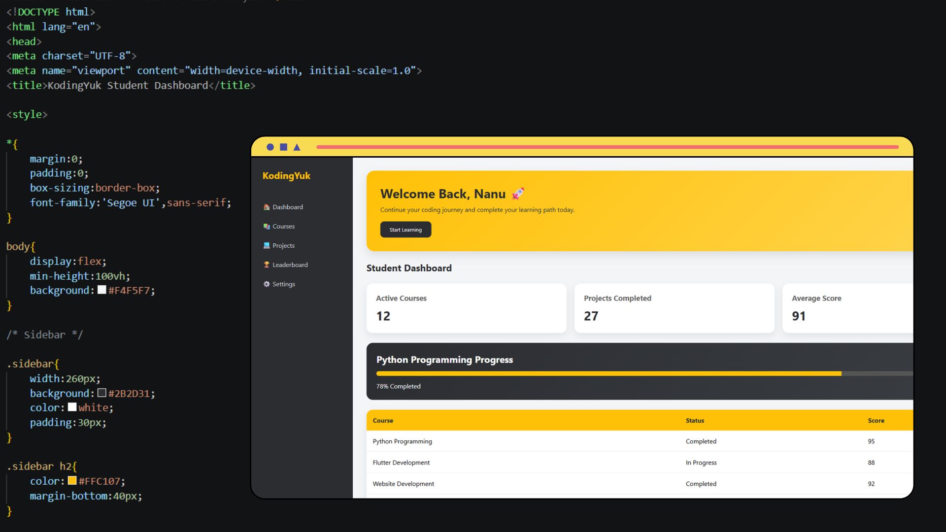Click the #2B2D31 color swatch in code
The height and width of the screenshot is (532, 946).
[101, 393]
